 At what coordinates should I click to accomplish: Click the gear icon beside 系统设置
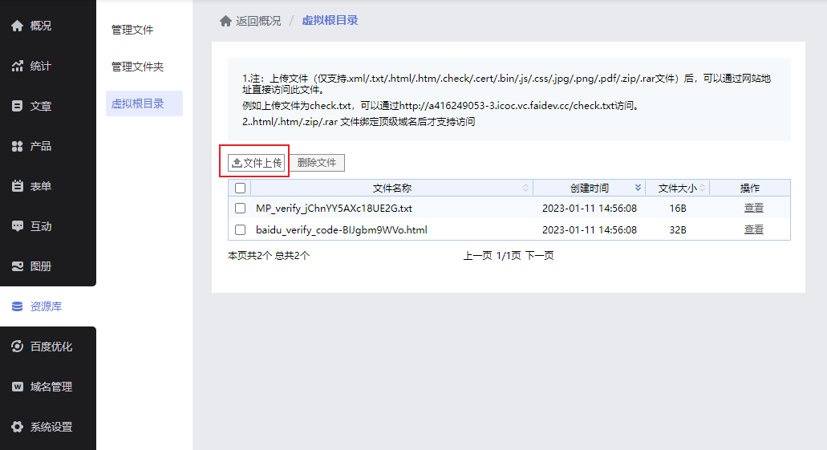18,427
